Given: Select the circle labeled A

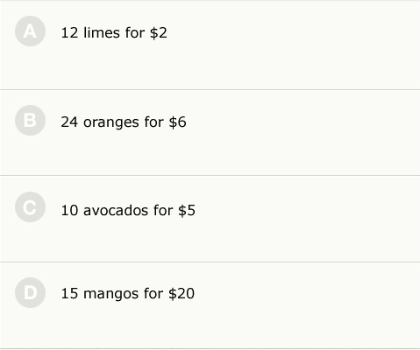Looking at the screenshot, I should point(30,31).
